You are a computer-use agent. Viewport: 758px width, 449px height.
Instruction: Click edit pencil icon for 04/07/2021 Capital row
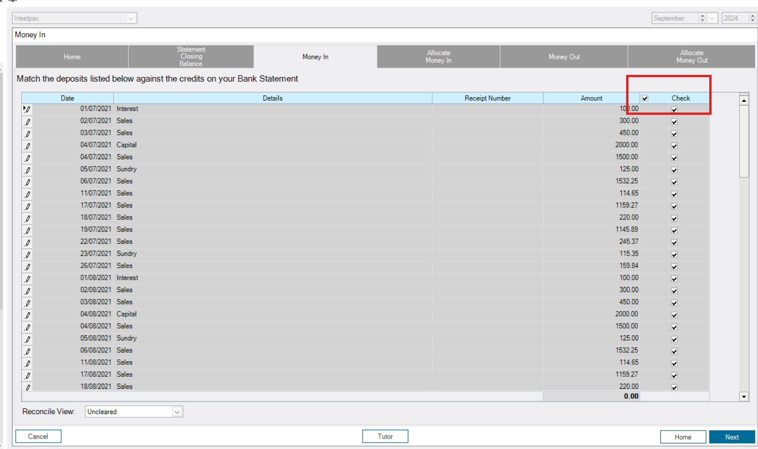28,146
